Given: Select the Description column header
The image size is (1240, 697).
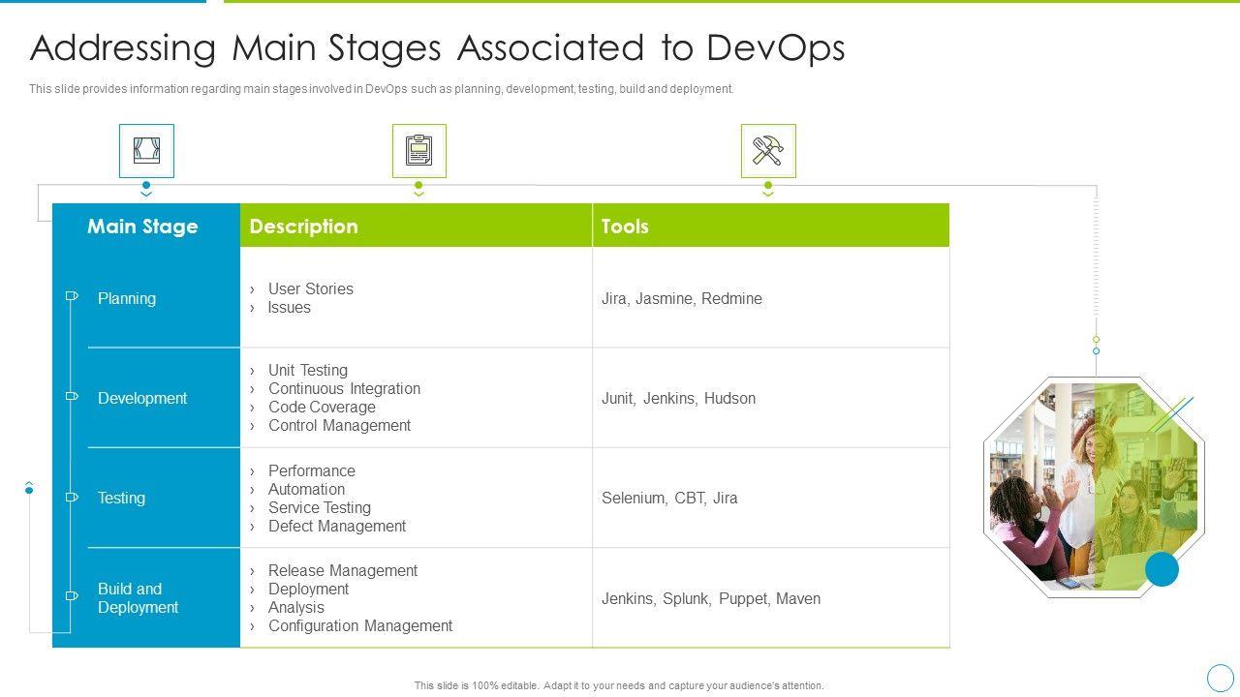Looking at the screenshot, I should click(303, 227).
